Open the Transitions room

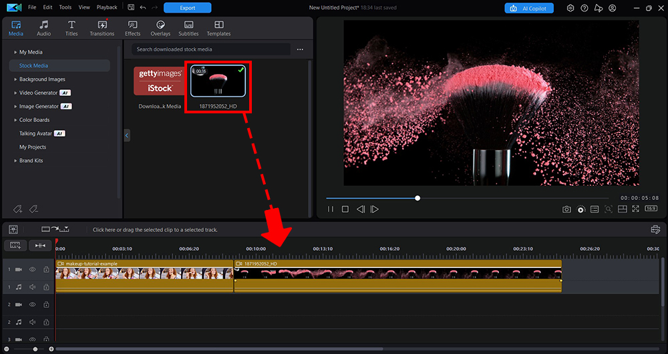coord(102,28)
